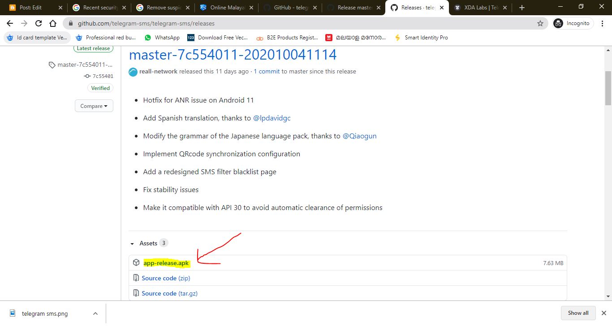Viewport: 612px width, 326px height.
Task: Reload the current GitHub page
Action: 39,23
